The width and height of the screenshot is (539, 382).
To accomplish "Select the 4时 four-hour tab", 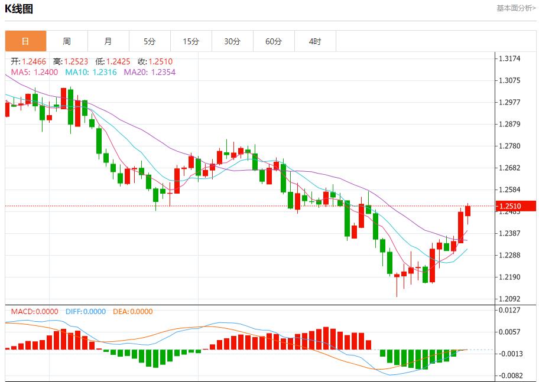I will click(x=315, y=41).
